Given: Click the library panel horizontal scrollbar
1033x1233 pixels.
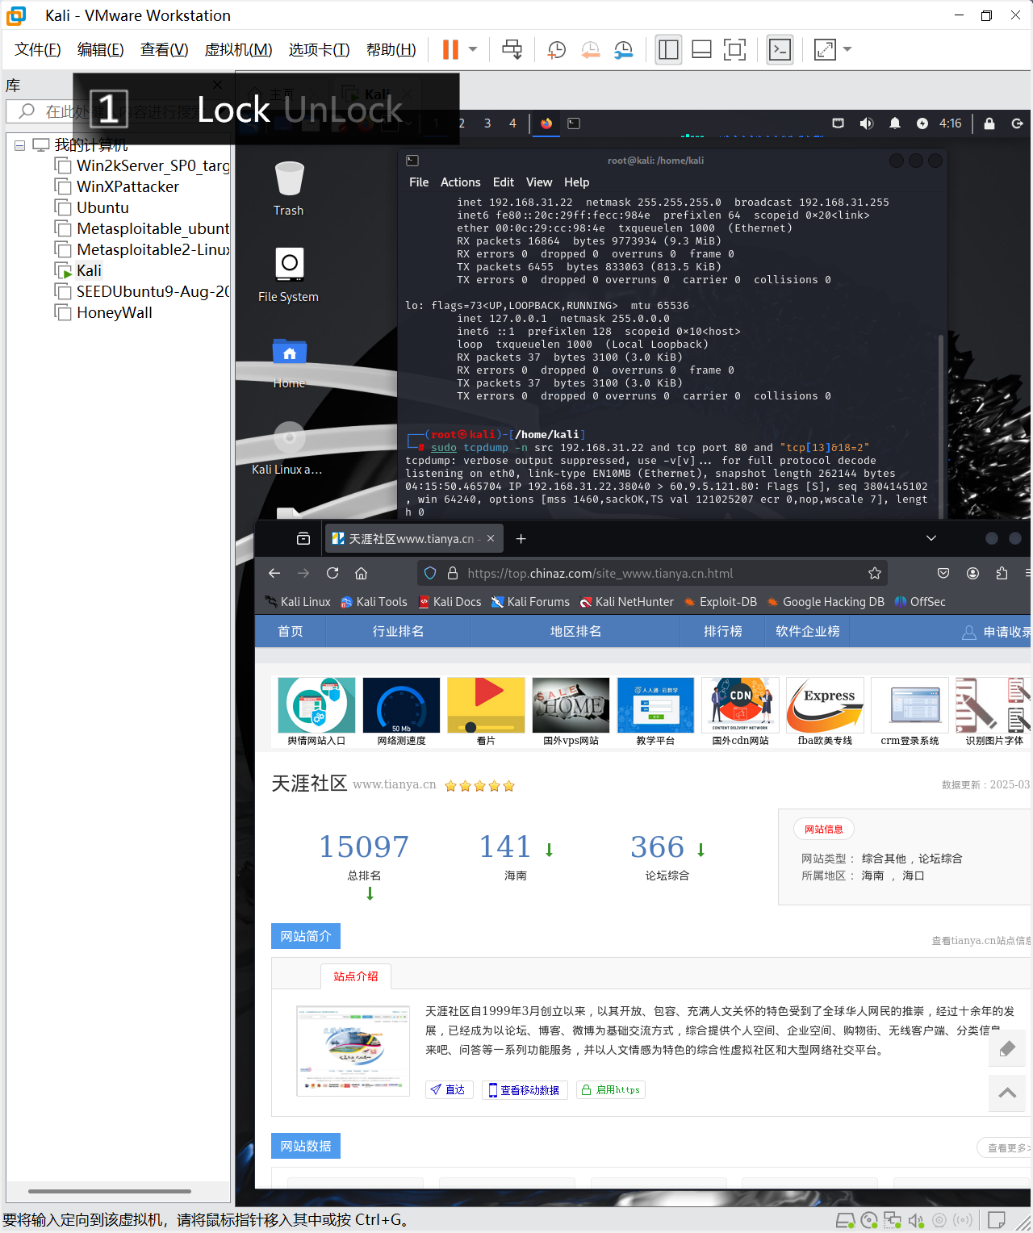Looking at the screenshot, I should [110, 1191].
